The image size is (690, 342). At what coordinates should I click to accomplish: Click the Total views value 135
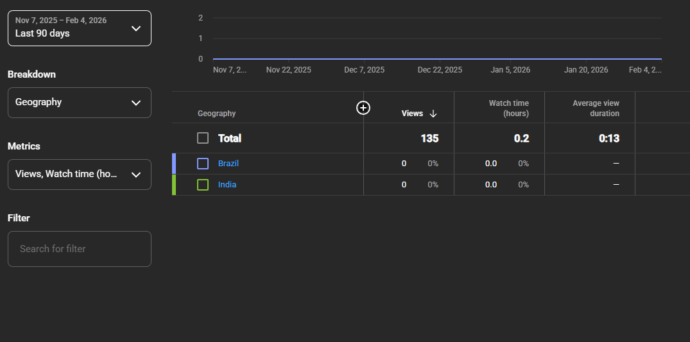coord(429,138)
